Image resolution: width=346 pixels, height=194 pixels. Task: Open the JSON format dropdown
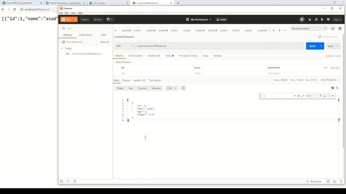click(x=171, y=88)
